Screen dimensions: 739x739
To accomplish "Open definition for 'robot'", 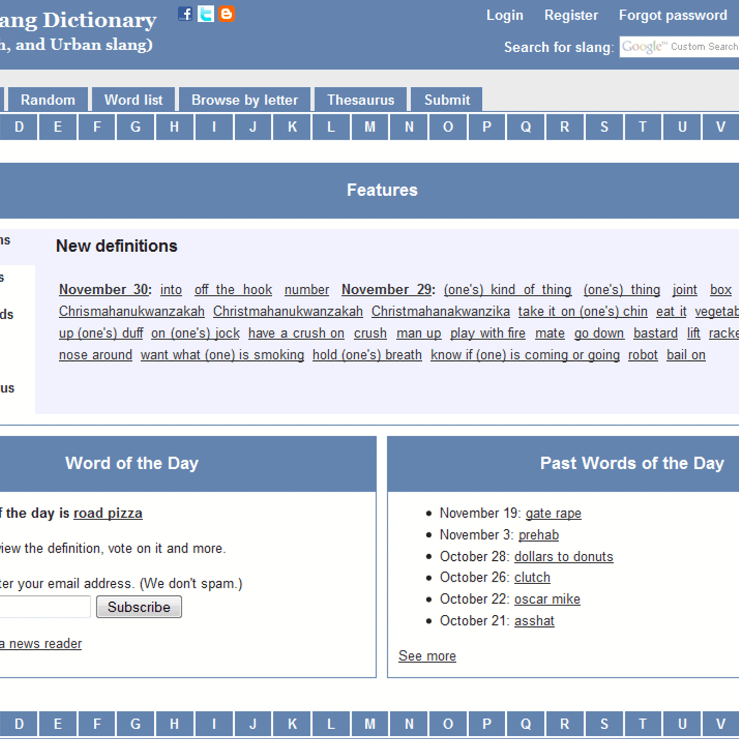I will tap(642, 355).
